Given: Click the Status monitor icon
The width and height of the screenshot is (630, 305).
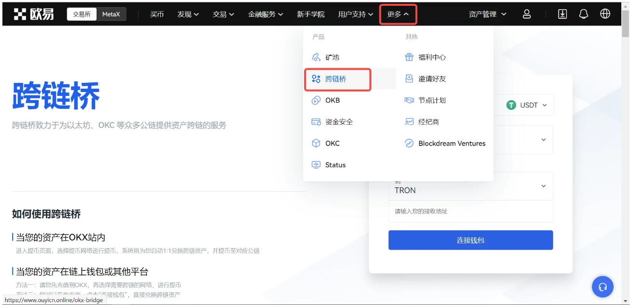Looking at the screenshot, I should coord(316,165).
